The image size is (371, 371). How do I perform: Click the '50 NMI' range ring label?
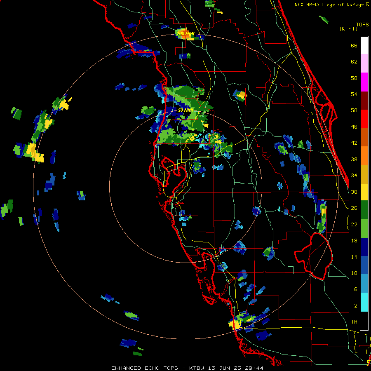pyautogui.click(x=185, y=110)
